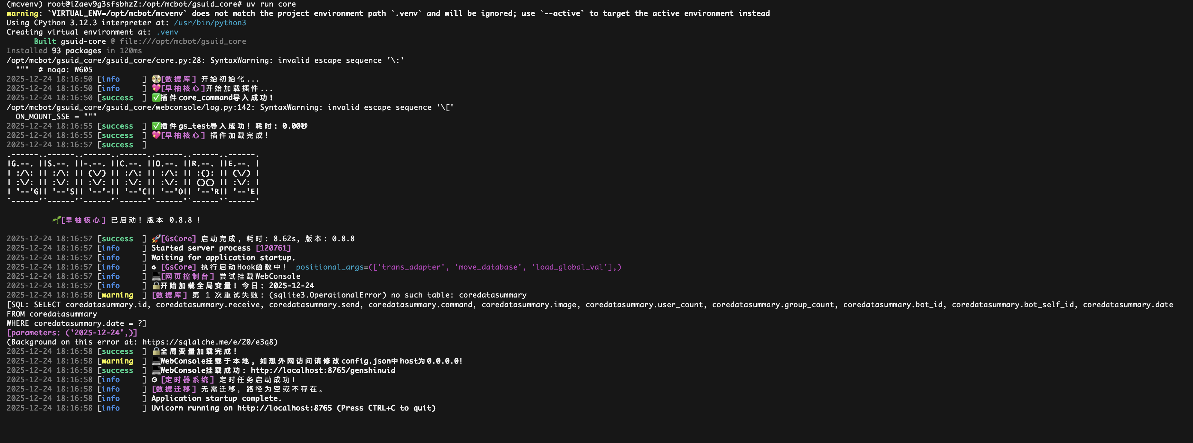The width and height of the screenshot is (1193, 443).
Task: Click the file:///opt/mcbot/gsuid_core build path
Action: [183, 41]
